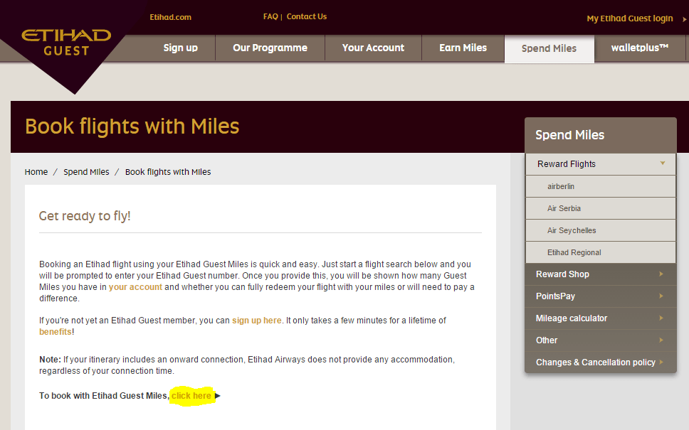Image resolution: width=689 pixels, height=430 pixels.
Task: Select airberlin in the sidebar
Action: click(x=601, y=186)
